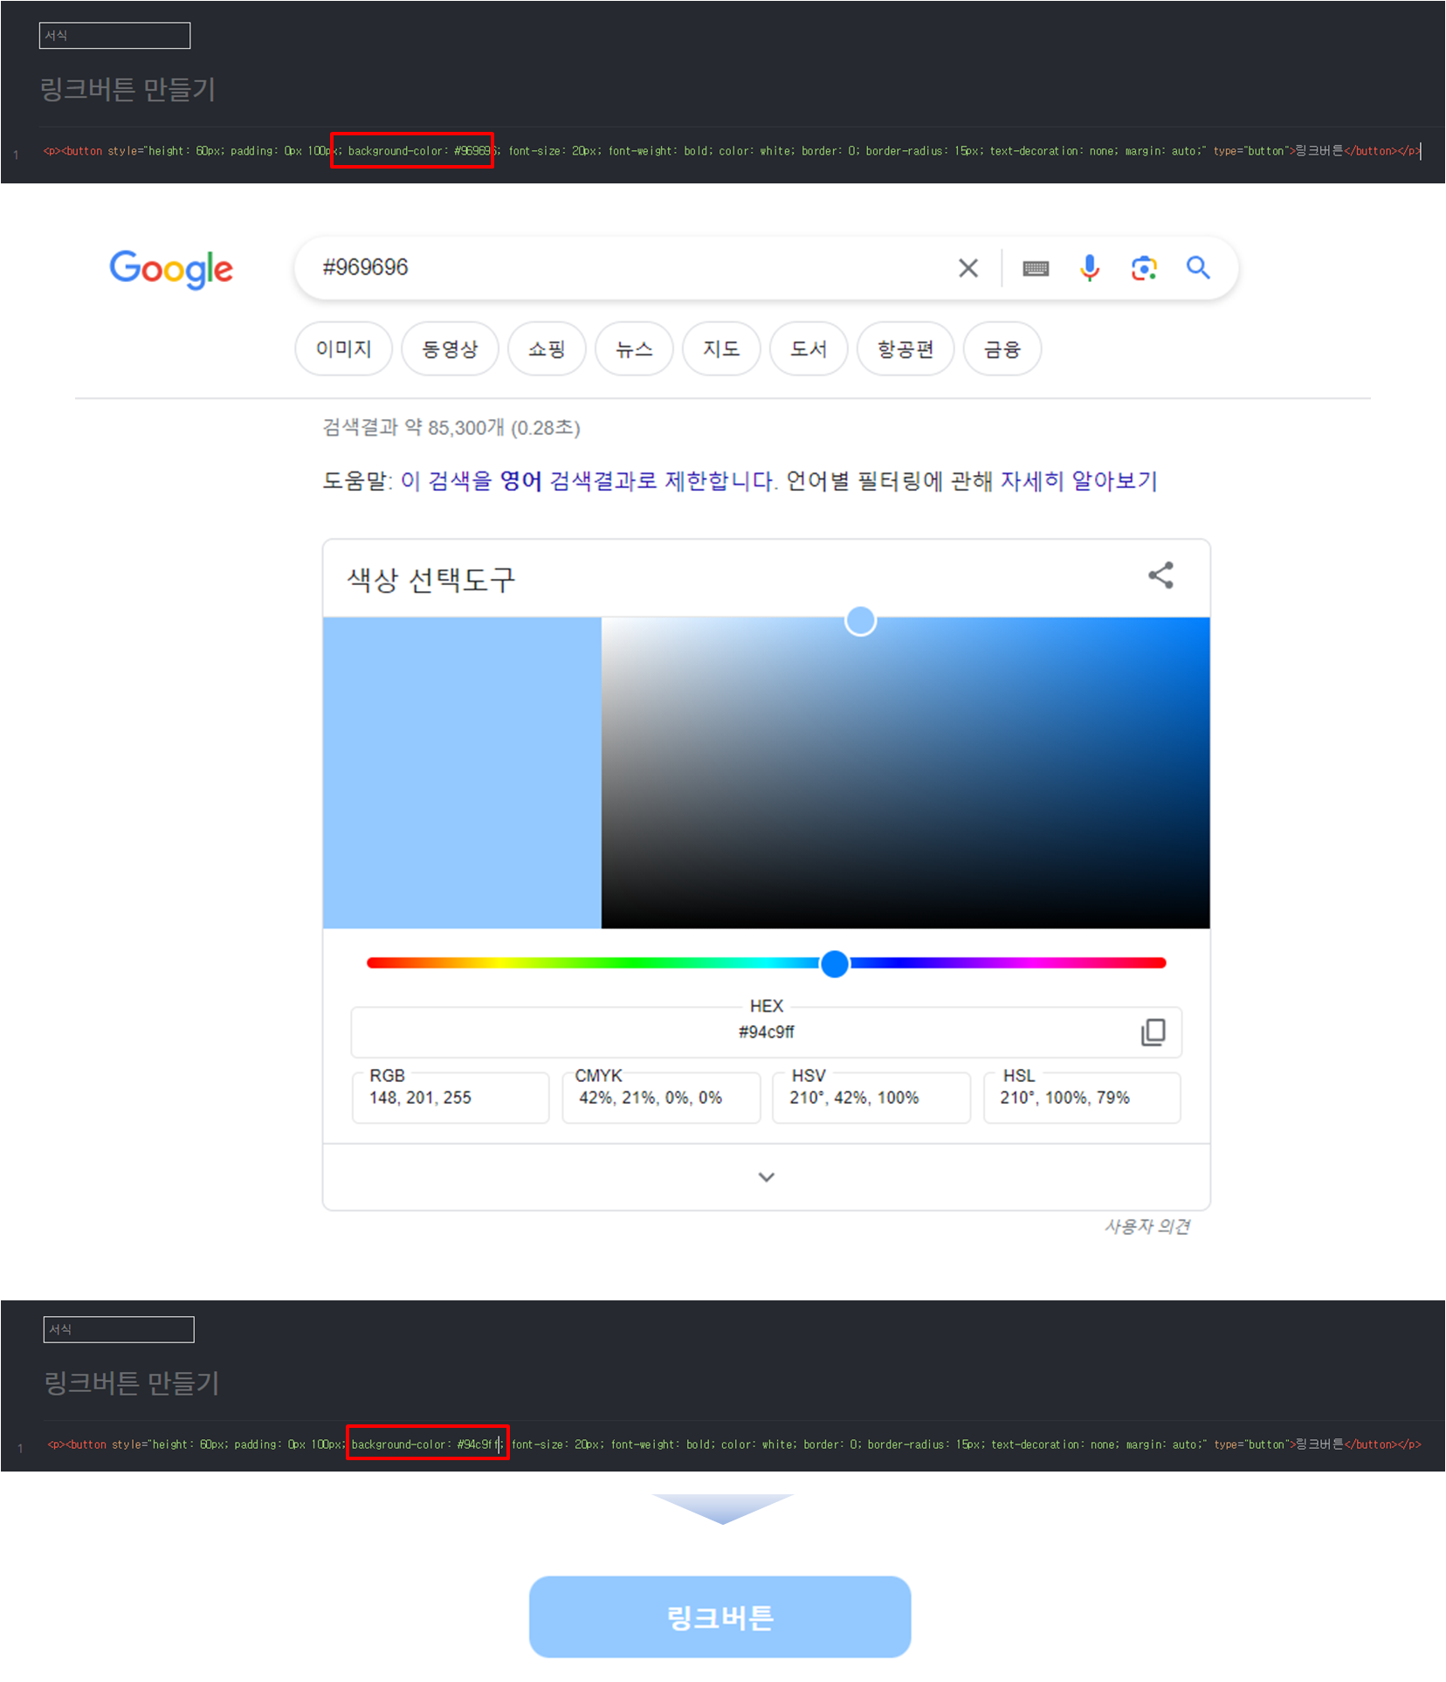The width and height of the screenshot is (1446, 1682).
Task: Go to the Google logo homepage
Action: [171, 269]
